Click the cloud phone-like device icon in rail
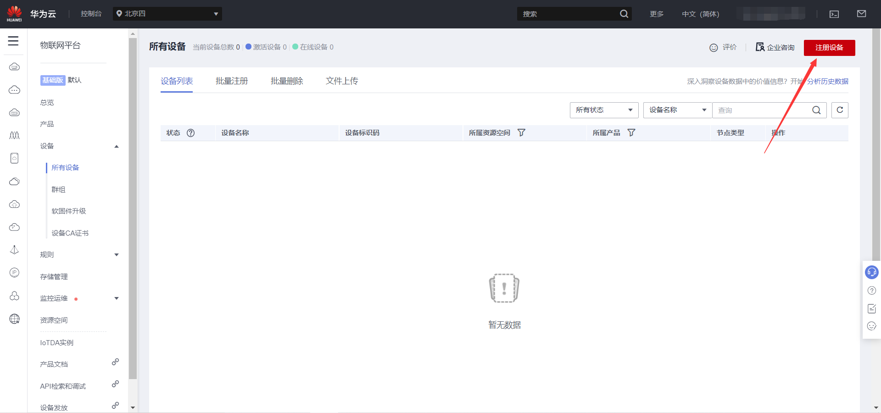This screenshot has width=881, height=413. point(15,158)
